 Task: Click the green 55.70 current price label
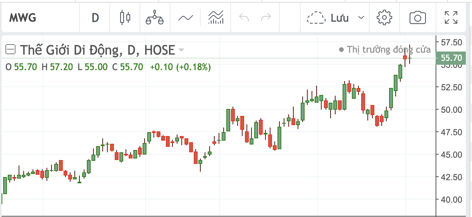[451, 58]
